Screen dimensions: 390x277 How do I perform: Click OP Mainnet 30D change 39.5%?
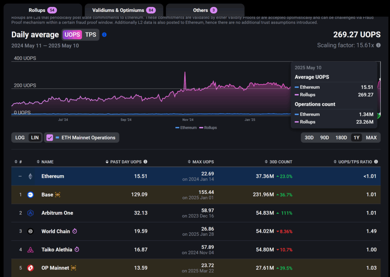[286, 268]
